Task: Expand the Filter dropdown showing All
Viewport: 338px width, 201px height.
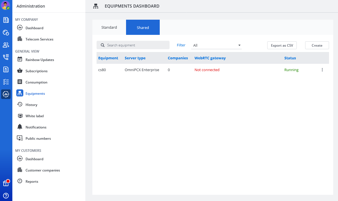Action: 216,45
